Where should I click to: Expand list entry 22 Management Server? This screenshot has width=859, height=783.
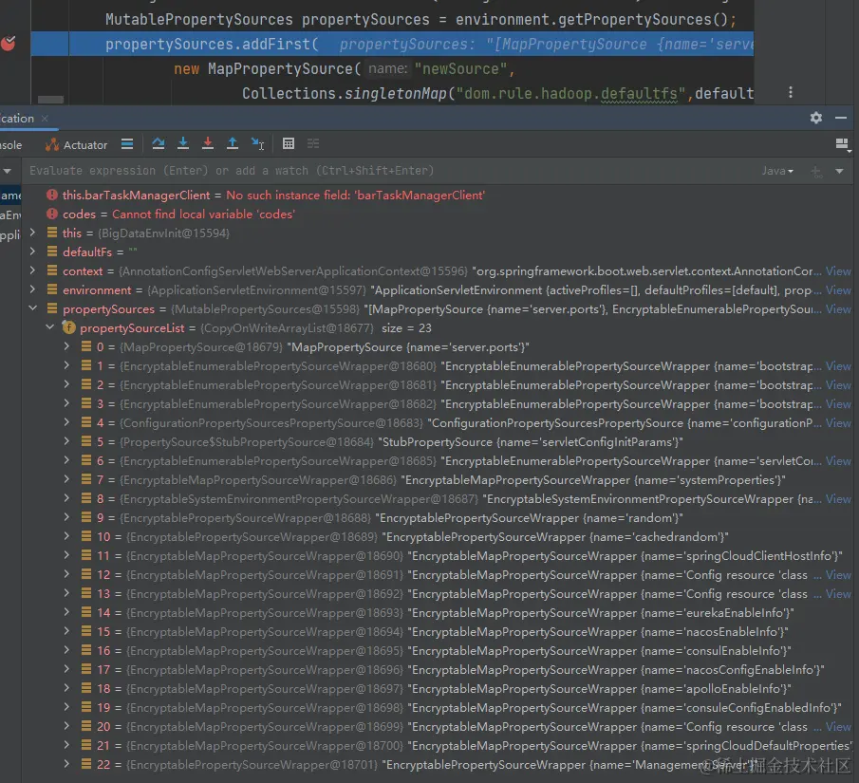coord(66,764)
